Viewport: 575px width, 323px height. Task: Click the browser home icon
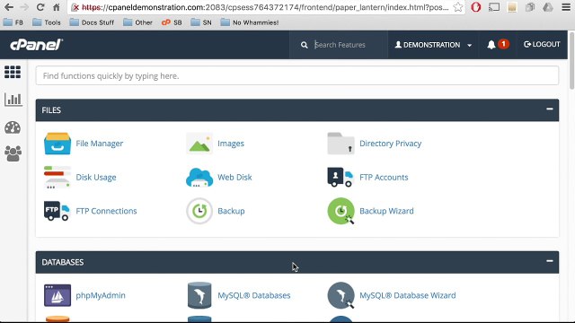coord(57,7)
